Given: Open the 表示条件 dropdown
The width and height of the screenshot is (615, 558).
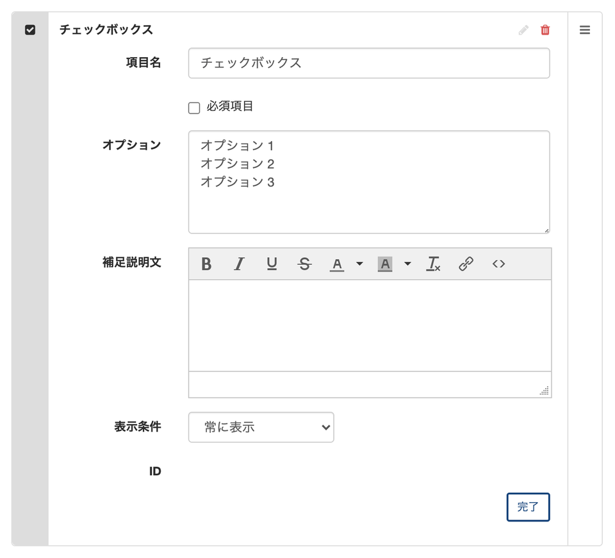Looking at the screenshot, I should point(261,427).
